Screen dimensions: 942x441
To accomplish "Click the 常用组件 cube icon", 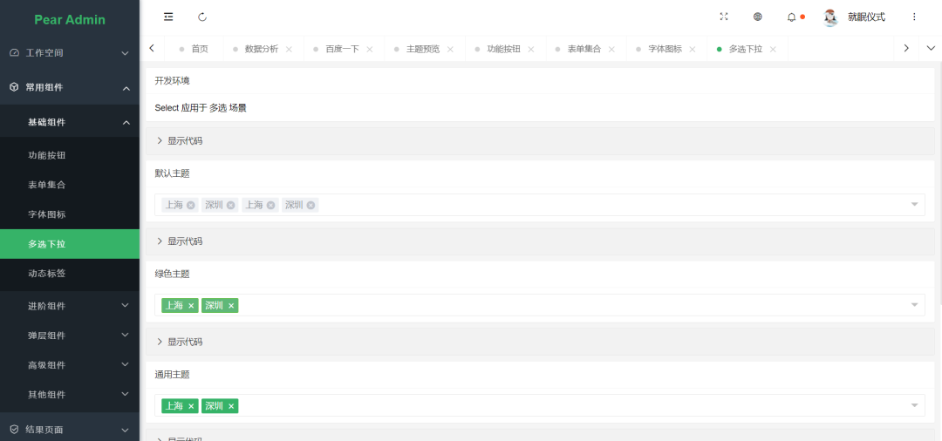I will click(15, 88).
